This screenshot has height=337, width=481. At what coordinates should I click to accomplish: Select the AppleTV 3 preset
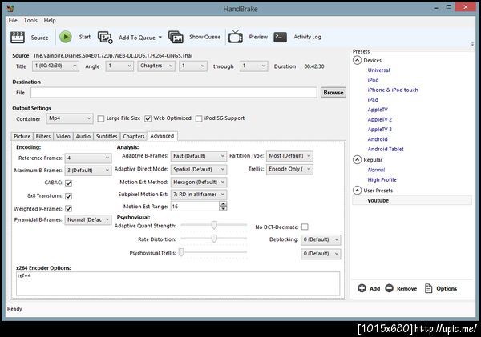380,130
